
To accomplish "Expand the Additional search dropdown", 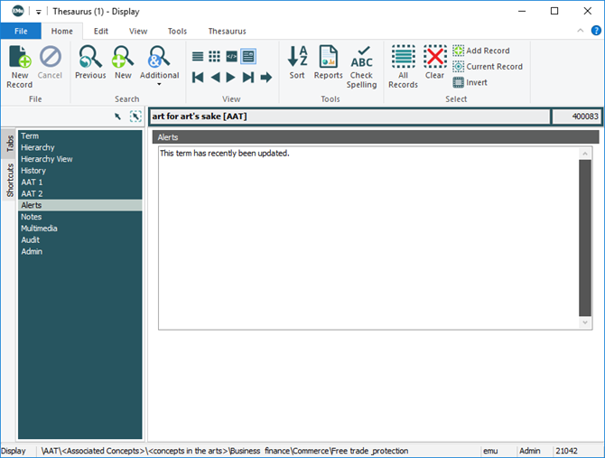I will [159, 85].
